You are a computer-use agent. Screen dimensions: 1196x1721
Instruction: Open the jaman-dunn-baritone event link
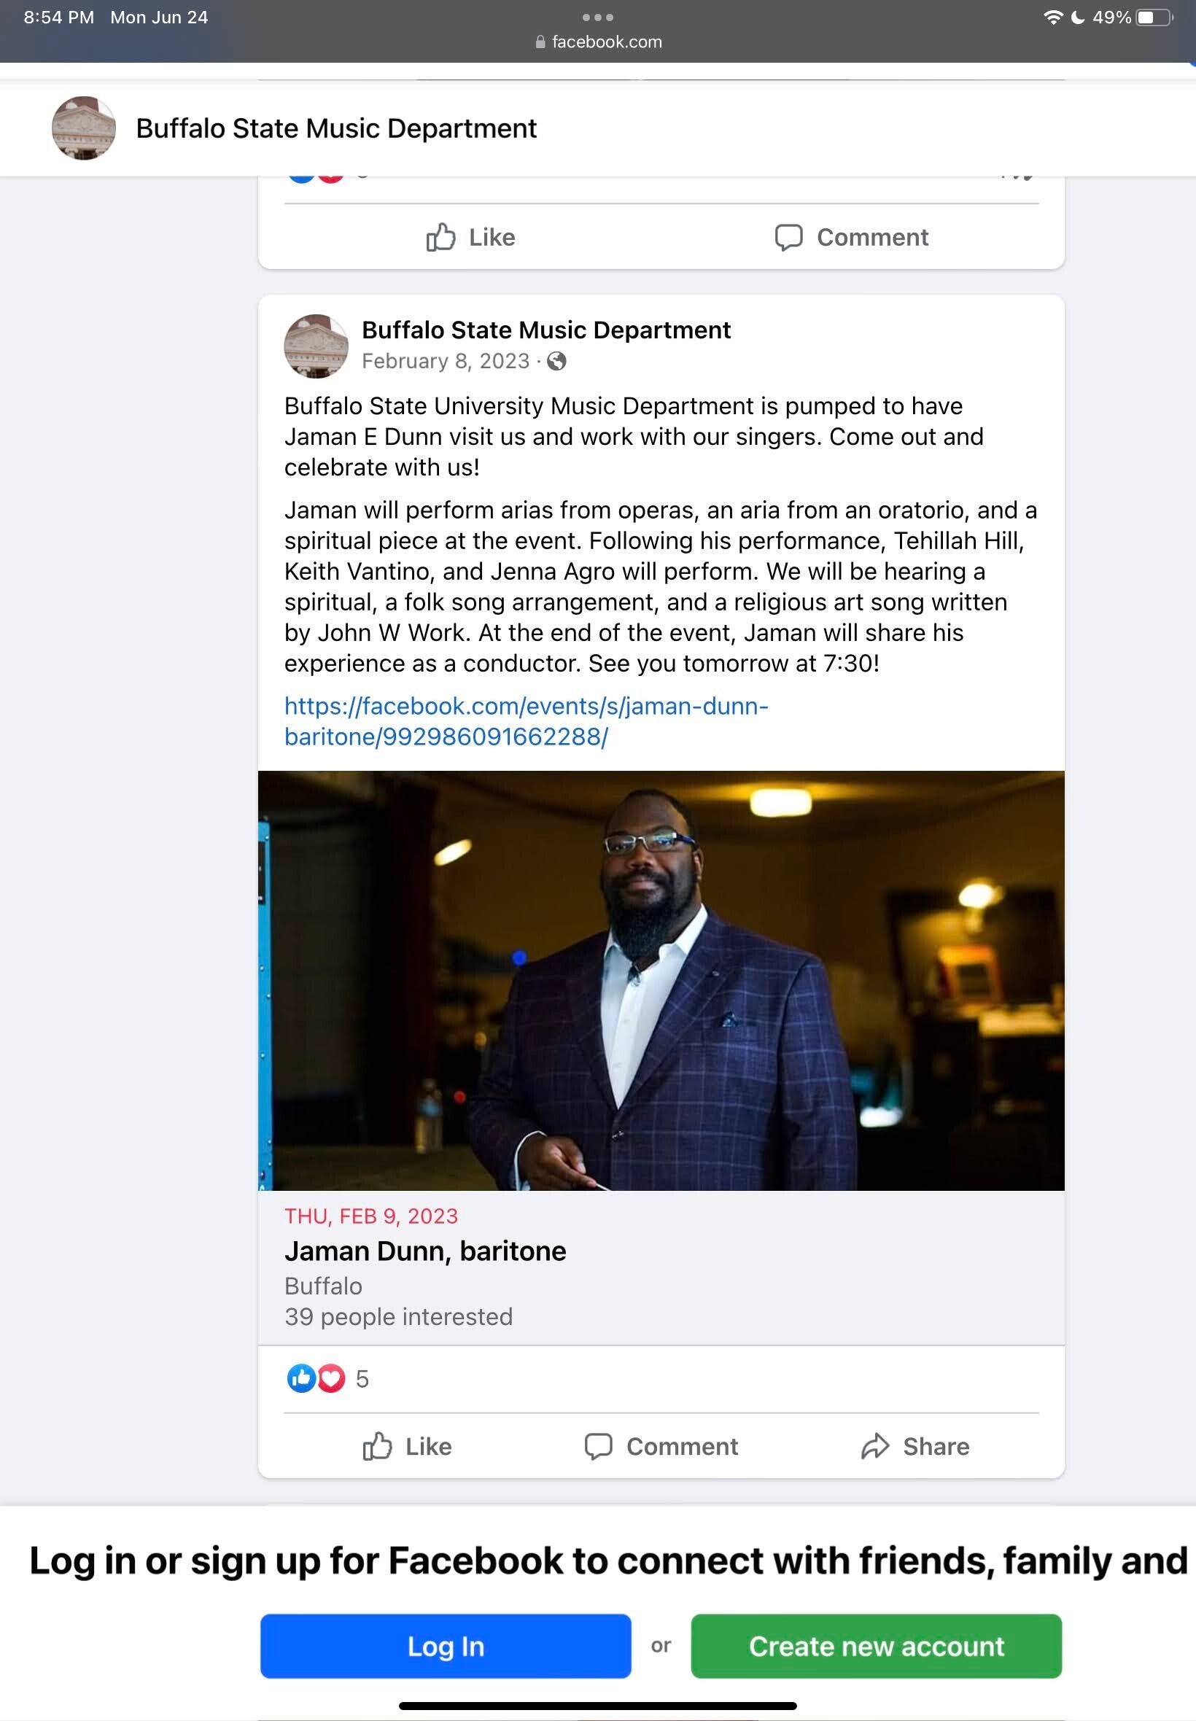[x=526, y=720]
